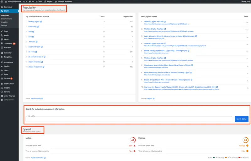
Task: Open Search Console submenu under Site Kit
Action: [x=6, y=19]
